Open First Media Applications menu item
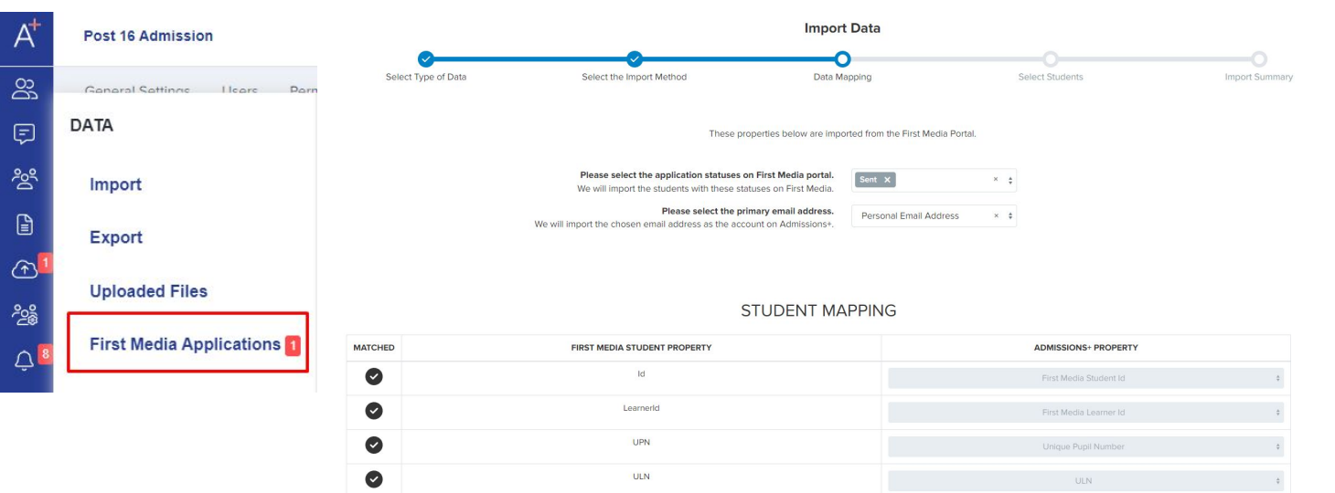 point(187,344)
